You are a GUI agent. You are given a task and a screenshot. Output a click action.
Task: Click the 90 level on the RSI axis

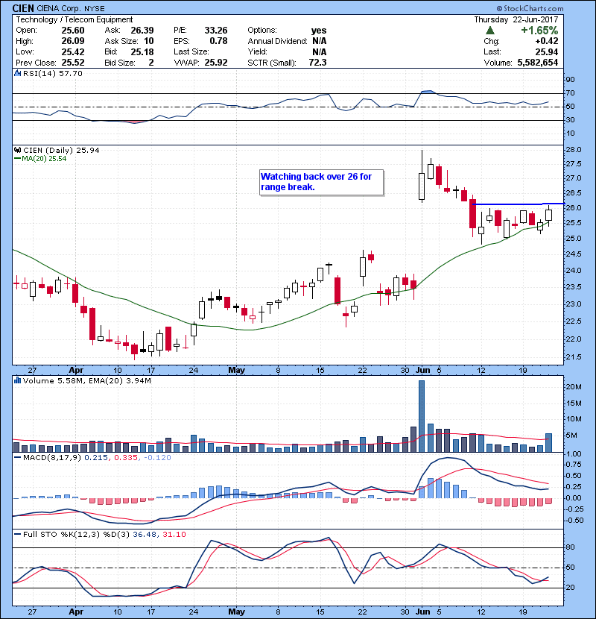[x=571, y=80]
